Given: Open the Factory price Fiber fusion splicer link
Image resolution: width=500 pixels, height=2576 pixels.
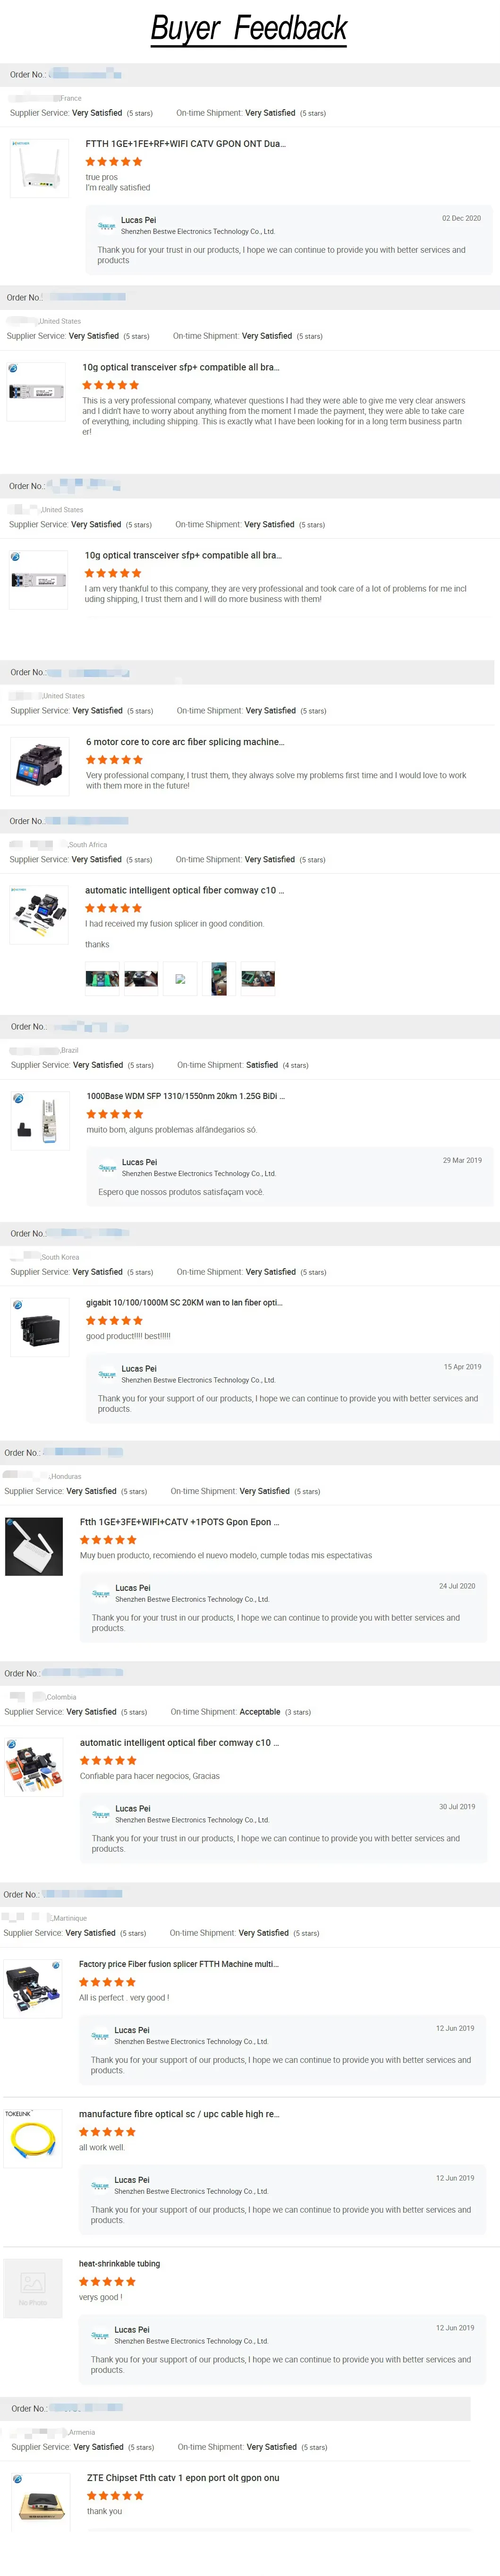Looking at the screenshot, I should tap(178, 1964).
